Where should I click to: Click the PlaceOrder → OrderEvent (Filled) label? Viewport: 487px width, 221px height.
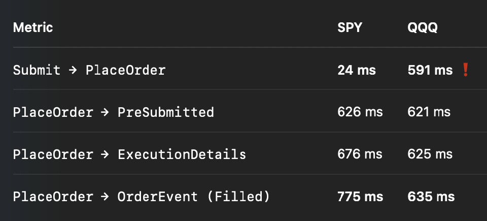(x=142, y=197)
